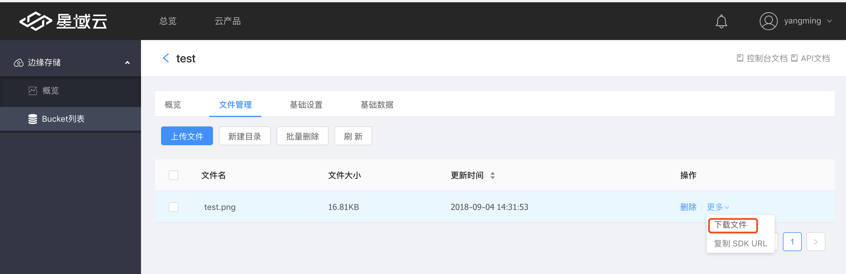Click the back arrow beside the test title
Screen dimensions: 846x274
166,58
